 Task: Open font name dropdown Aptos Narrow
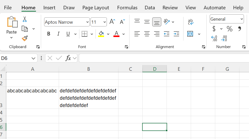coord(87,22)
